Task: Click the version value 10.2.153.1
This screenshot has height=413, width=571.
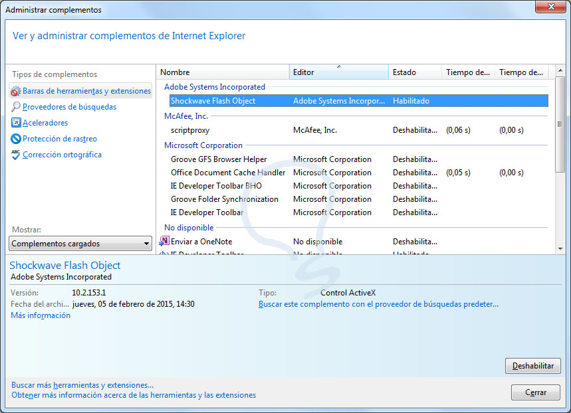Action: tap(89, 293)
